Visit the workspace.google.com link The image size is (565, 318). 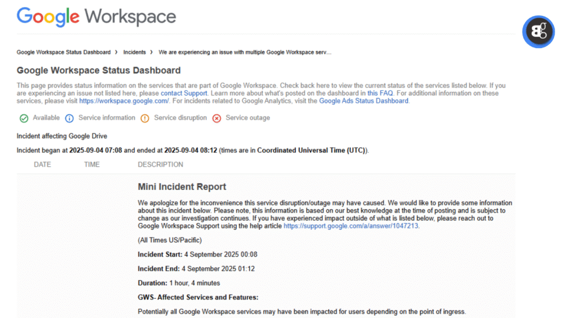(124, 101)
